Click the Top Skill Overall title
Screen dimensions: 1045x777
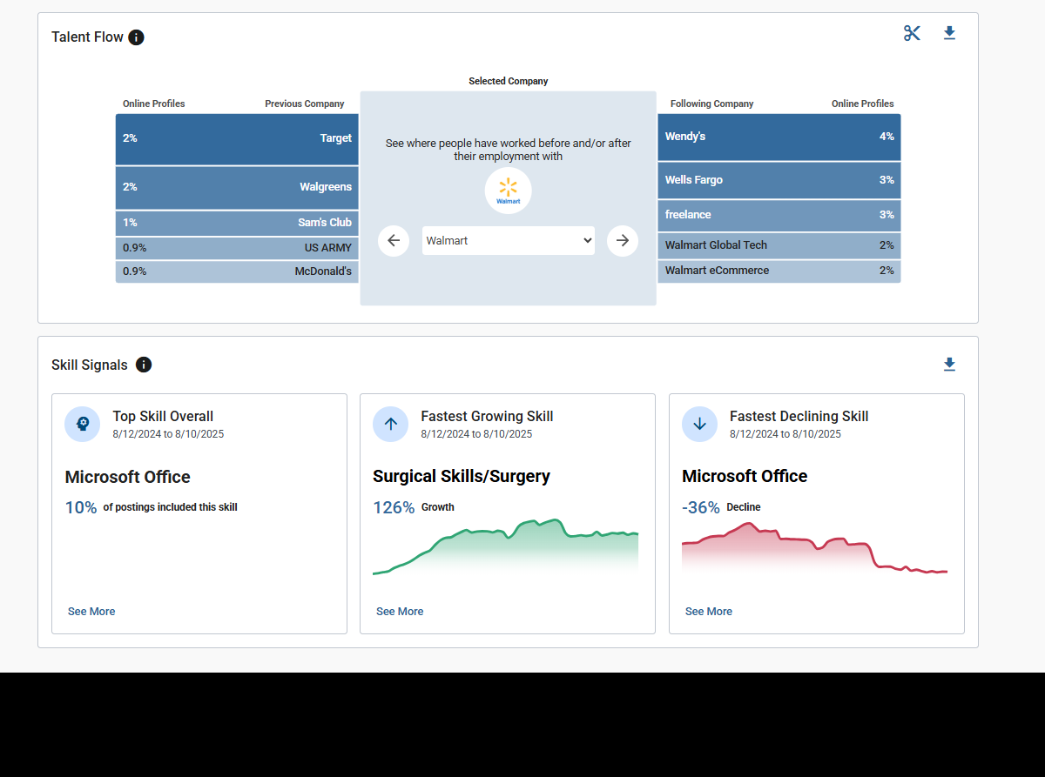click(163, 417)
